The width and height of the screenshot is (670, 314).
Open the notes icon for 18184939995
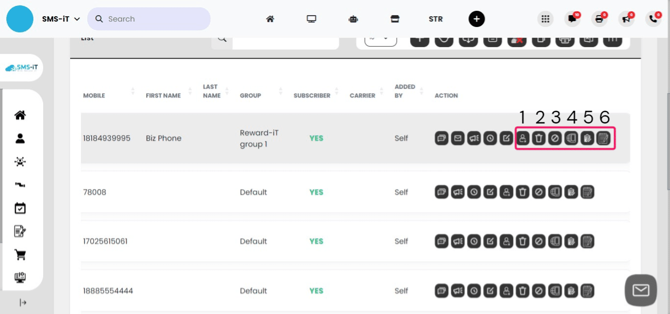(604, 139)
